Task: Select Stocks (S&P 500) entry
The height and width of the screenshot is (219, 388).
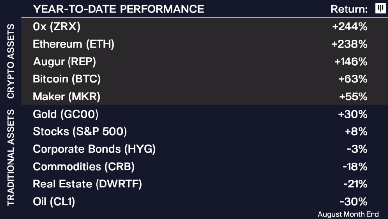Action: coord(80,132)
